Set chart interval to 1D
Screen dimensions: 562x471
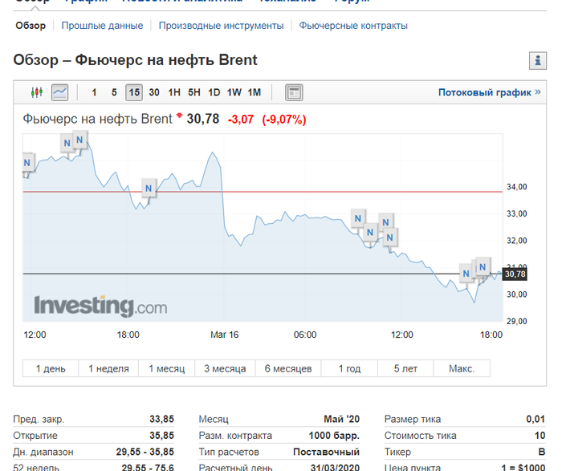coord(214,92)
